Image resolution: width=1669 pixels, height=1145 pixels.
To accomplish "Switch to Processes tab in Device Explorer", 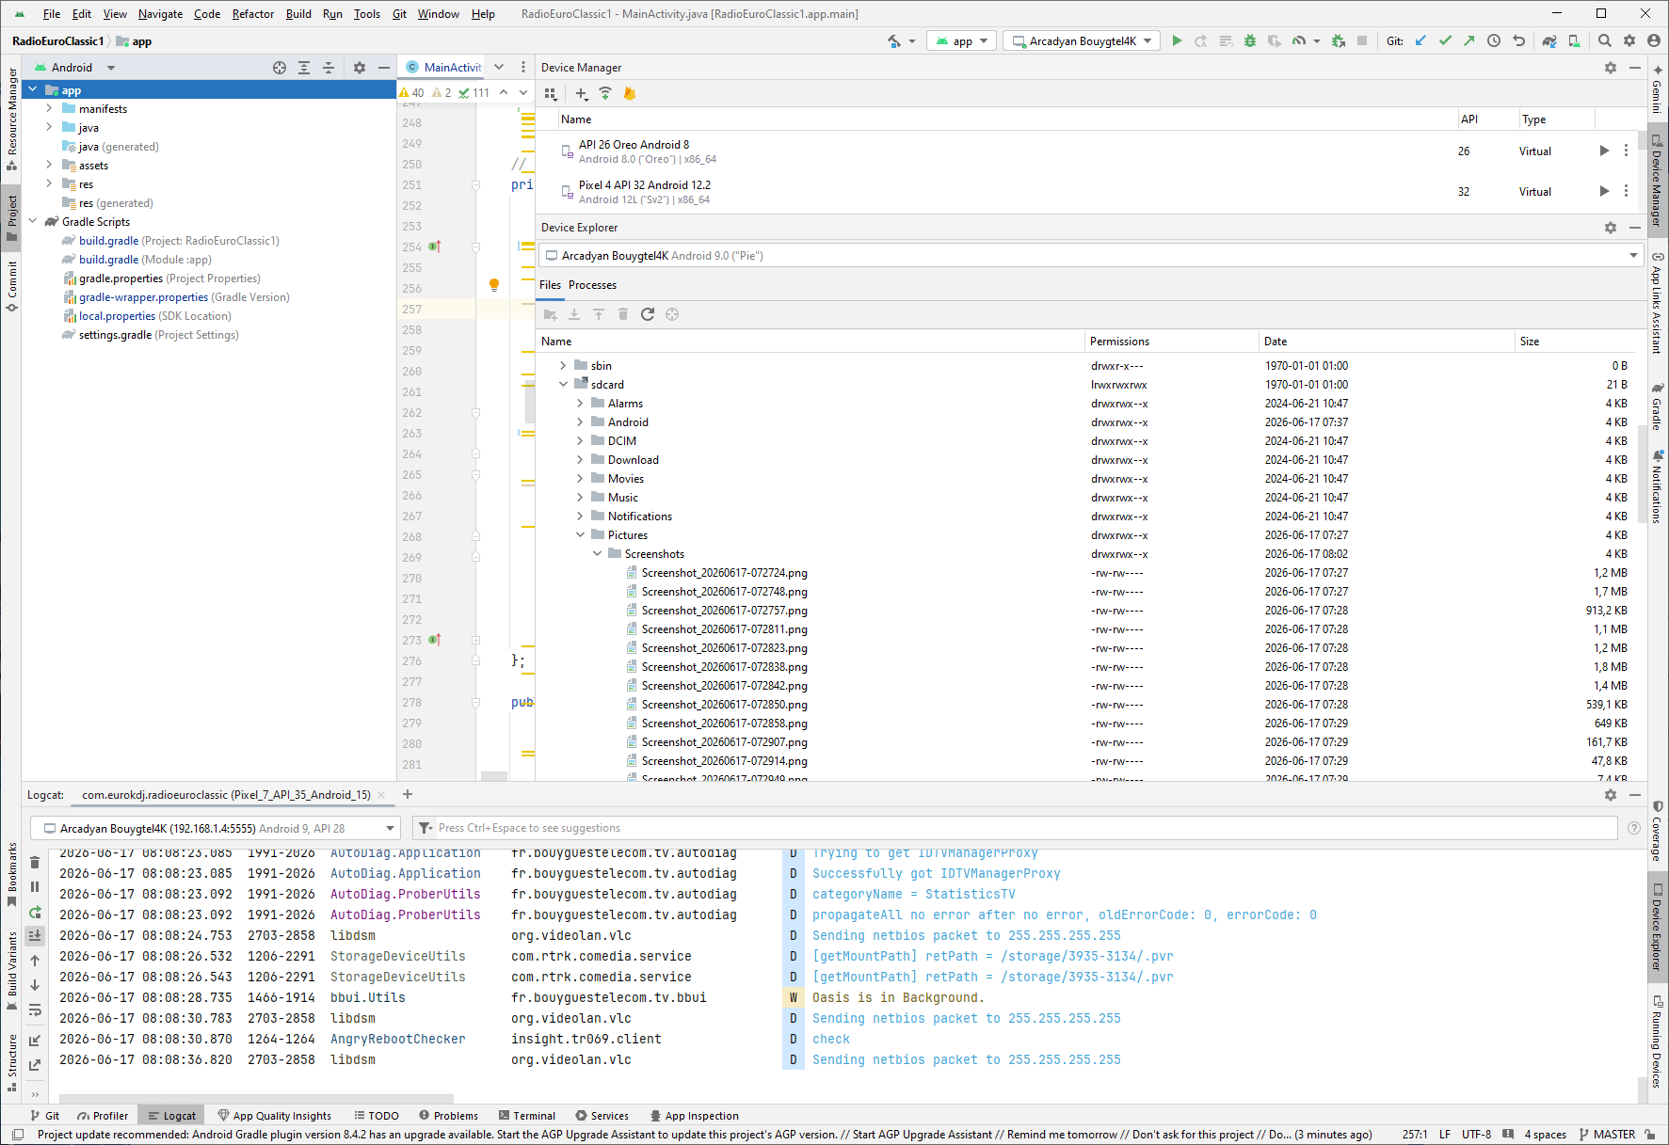I will [592, 285].
